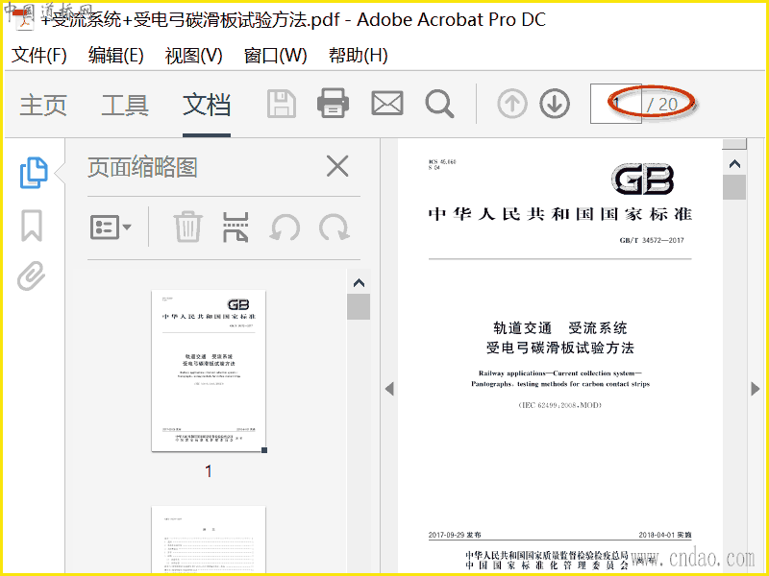Screen dimensions: 769x576
Task: Click the save floppy disk icon
Action: point(282,104)
